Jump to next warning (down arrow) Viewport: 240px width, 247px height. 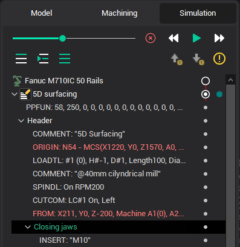(x=198, y=59)
